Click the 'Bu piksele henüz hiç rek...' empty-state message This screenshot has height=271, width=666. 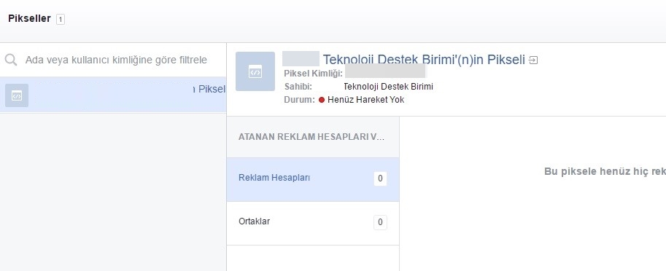coord(605,172)
